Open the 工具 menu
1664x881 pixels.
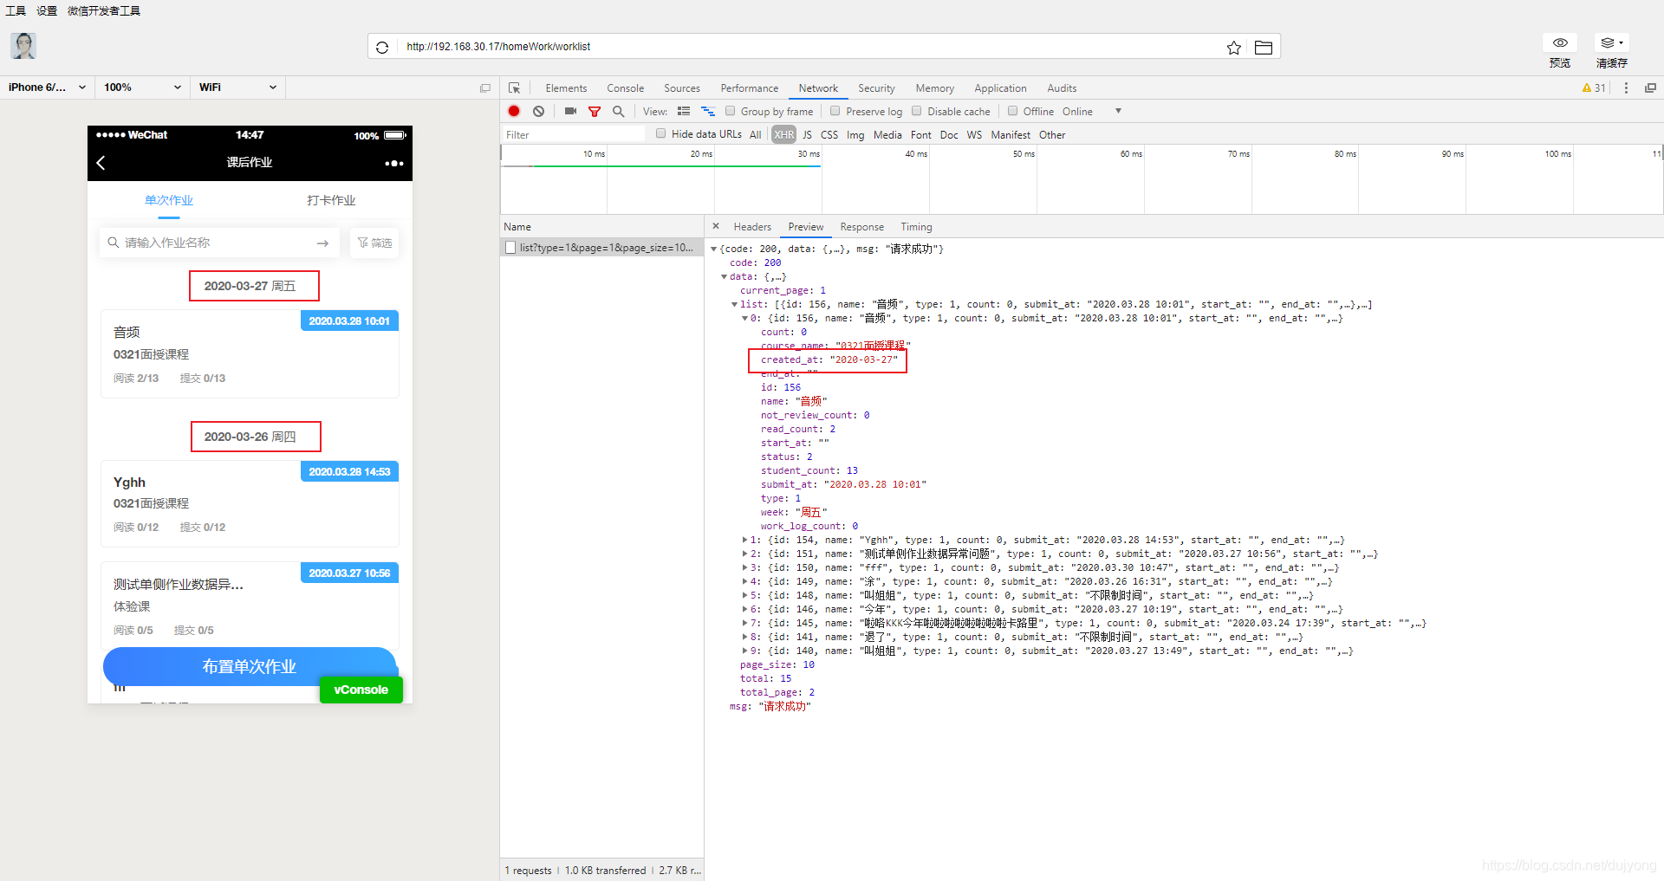(16, 11)
